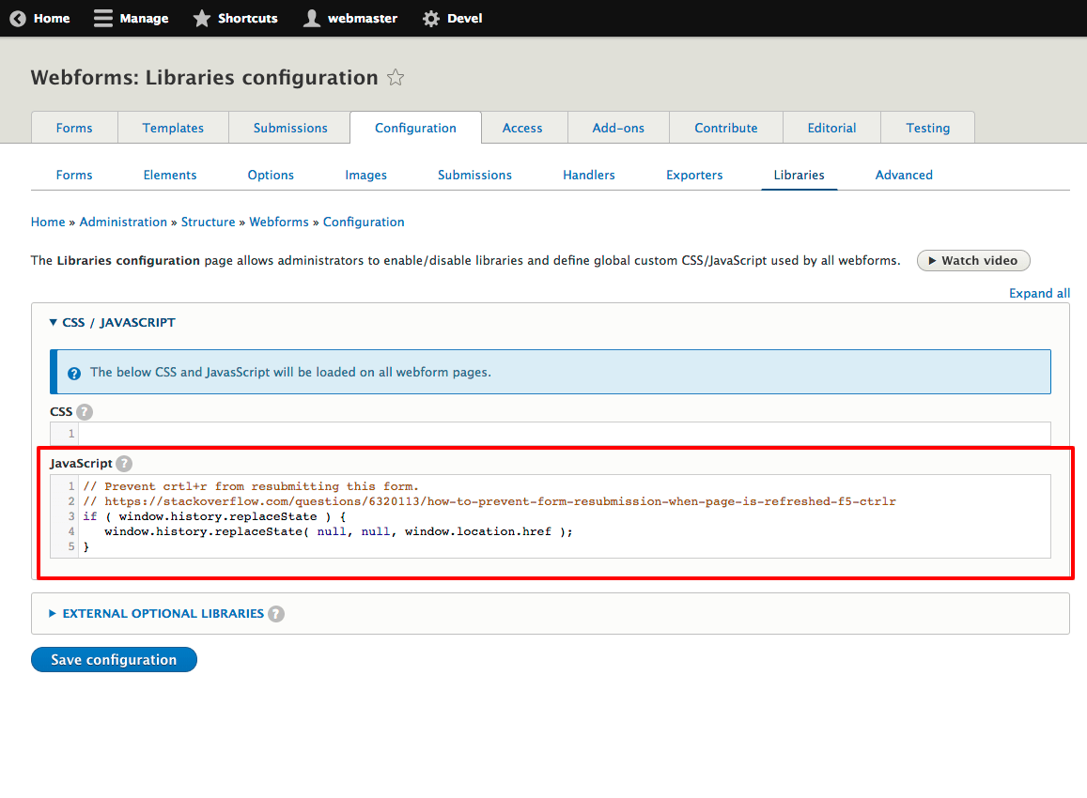Screen dimensions: 1087x798
Task: Switch to the Add-ons tab
Action: point(617,127)
